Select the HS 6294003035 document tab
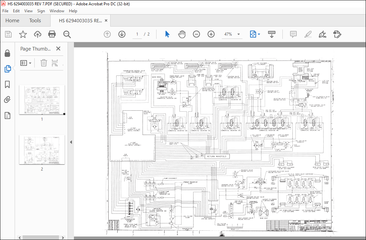This screenshot has width=366, height=240. (x=80, y=21)
